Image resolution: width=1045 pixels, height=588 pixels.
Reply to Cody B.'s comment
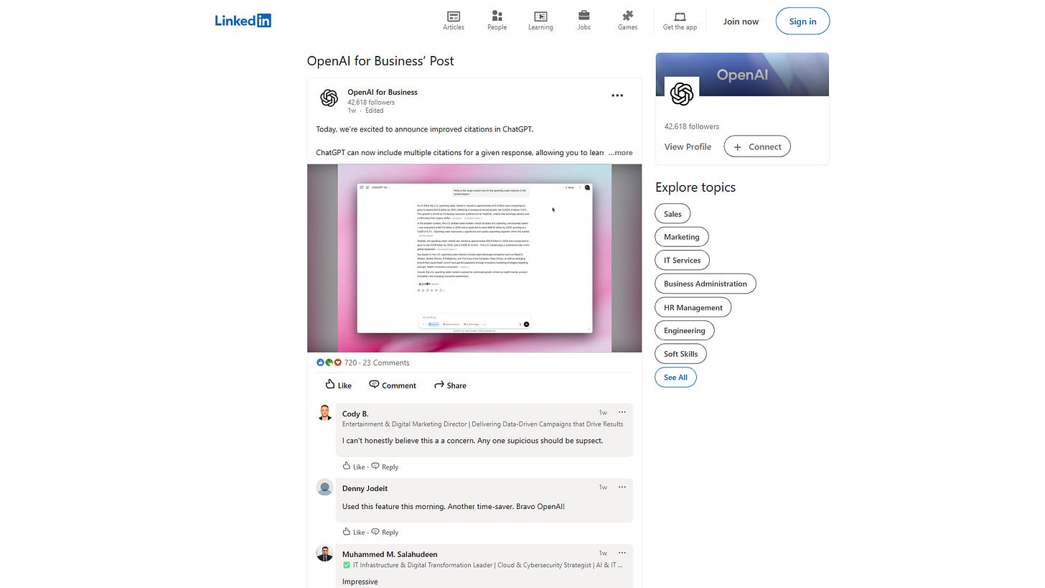pos(385,467)
